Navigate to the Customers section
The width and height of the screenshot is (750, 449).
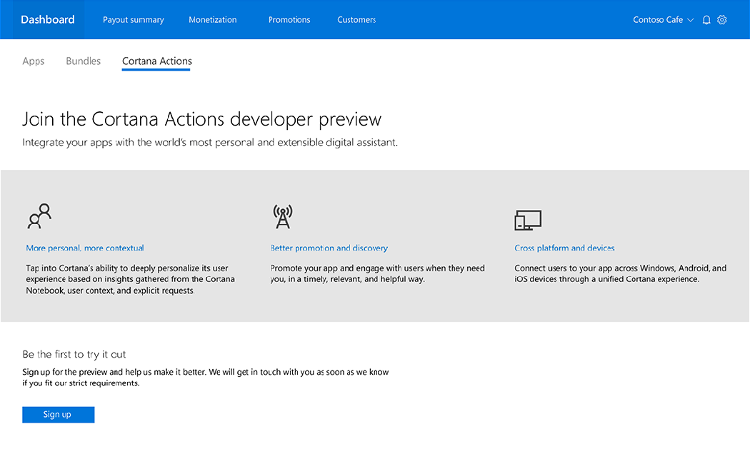tap(356, 20)
